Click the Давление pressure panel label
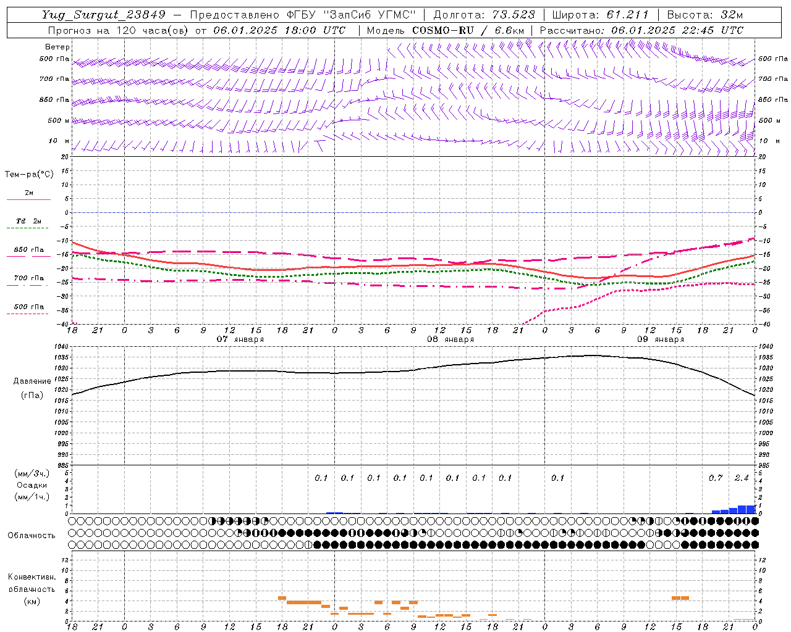Image resolution: width=791 pixels, height=632 pixels. coord(32,381)
